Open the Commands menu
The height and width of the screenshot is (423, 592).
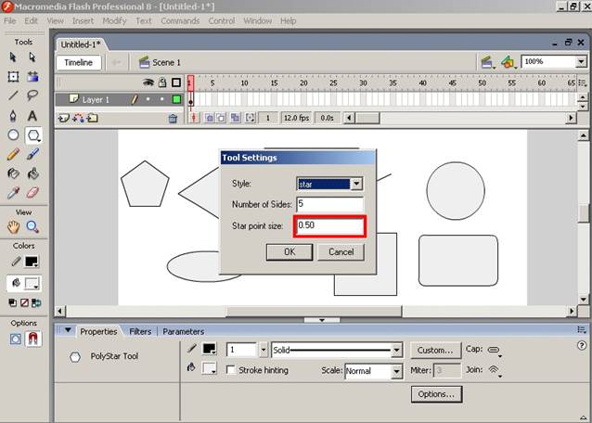[180, 20]
